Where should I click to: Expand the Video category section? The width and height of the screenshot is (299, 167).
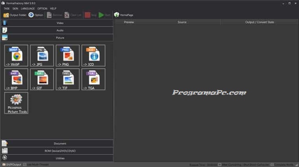pos(57,23)
